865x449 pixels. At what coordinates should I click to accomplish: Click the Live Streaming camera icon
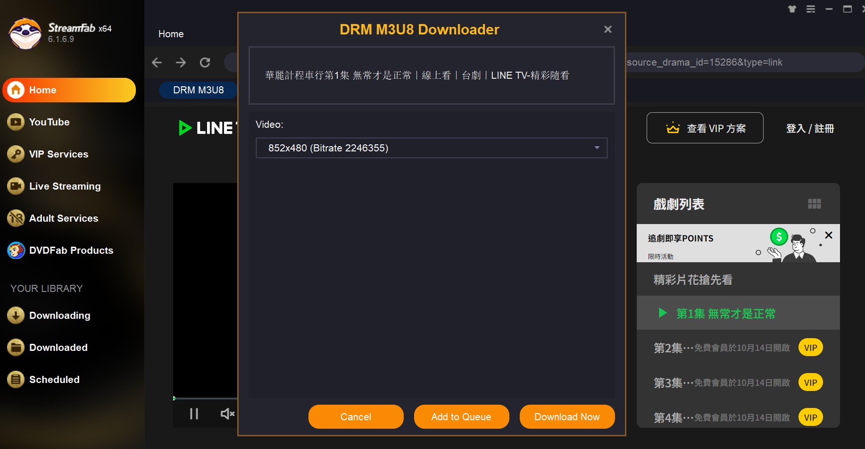click(16, 186)
